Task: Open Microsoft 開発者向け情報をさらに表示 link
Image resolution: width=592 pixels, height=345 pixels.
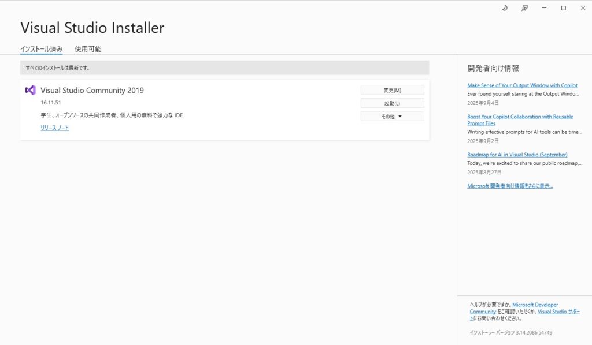Action: [x=510, y=186]
